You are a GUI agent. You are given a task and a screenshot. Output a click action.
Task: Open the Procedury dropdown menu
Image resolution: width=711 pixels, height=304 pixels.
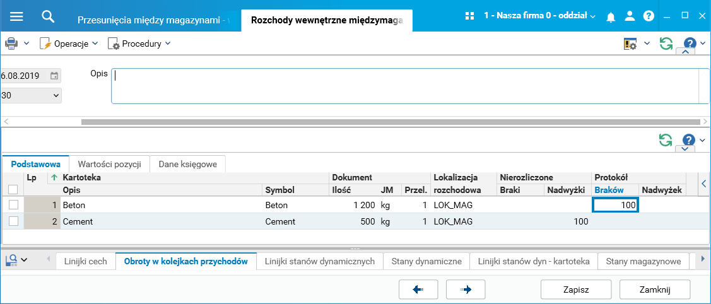[139, 44]
